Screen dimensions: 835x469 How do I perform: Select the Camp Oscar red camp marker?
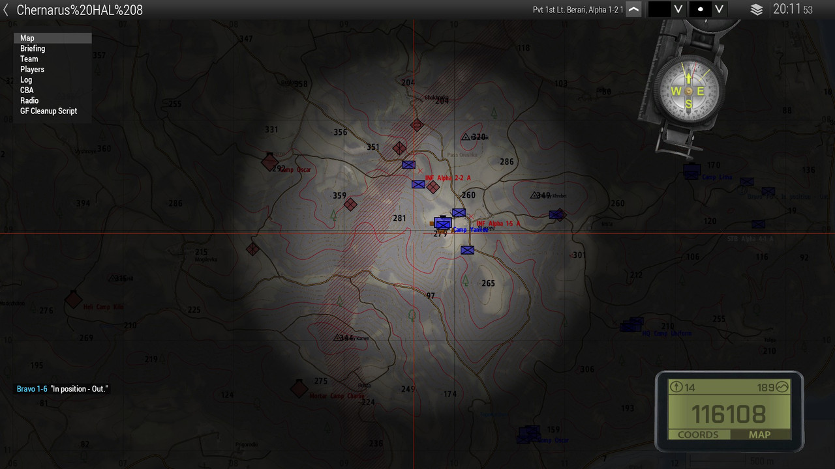269,162
